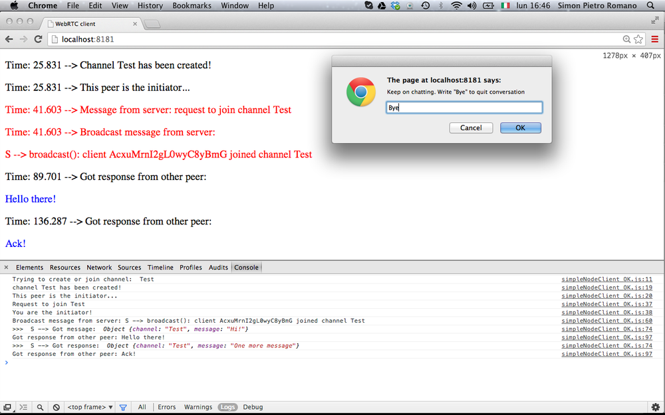665x415 pixels.
Task: Switch to the Network DevTools tab
Action: click(x=99, y=268)
